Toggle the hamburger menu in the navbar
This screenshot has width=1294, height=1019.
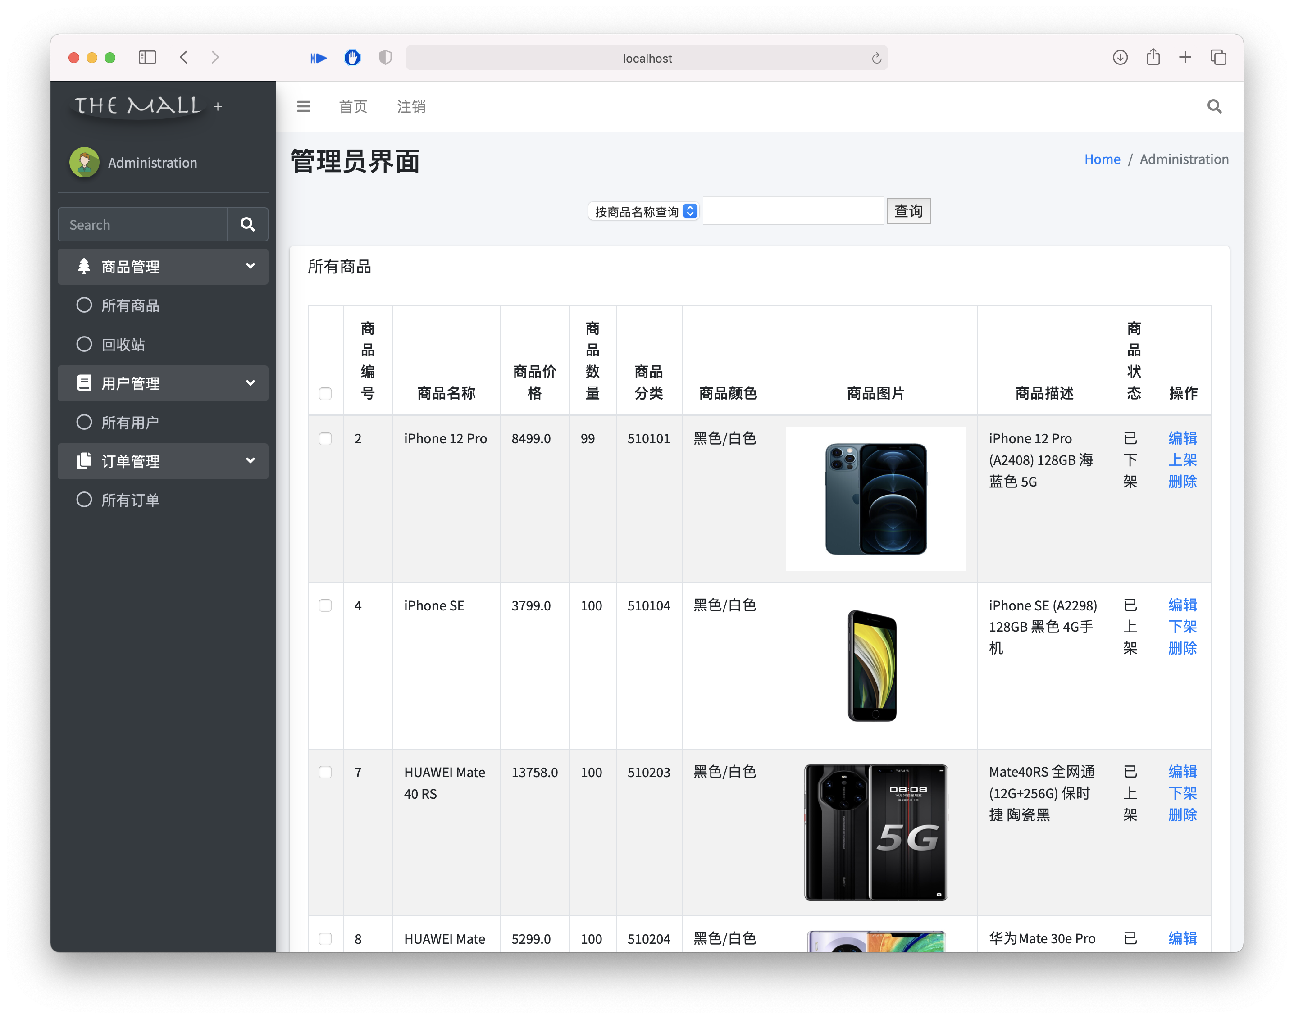point(303,106)
